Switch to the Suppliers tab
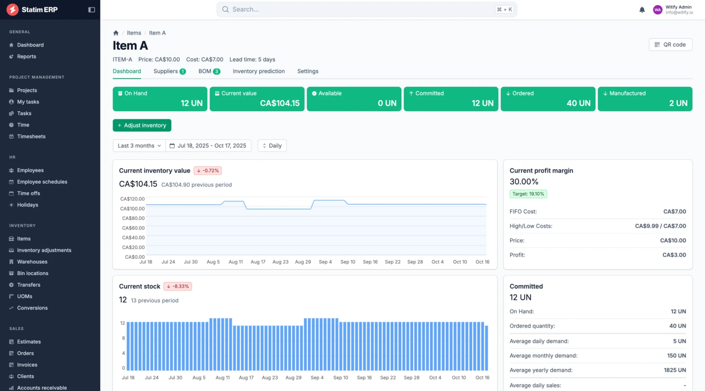This screenshot has height=391, width=705. [170, 71]
